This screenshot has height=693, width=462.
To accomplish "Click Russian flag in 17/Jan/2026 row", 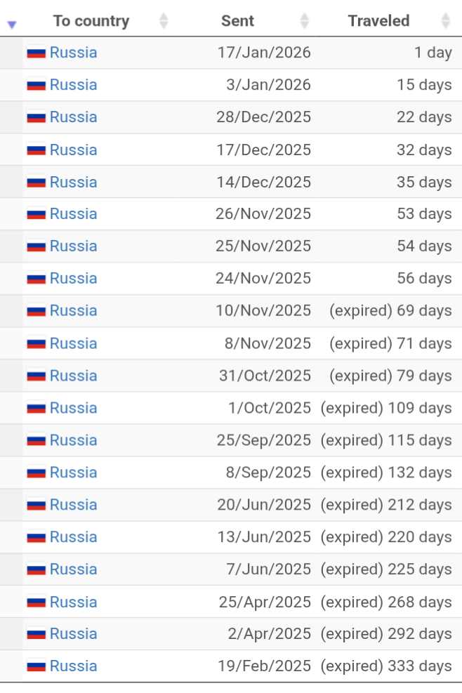I will click(x=37, y=53).
